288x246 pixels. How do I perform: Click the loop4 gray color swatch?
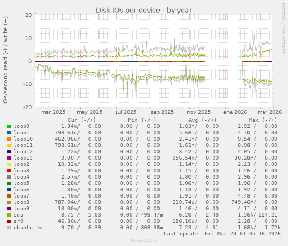point(9,177)
